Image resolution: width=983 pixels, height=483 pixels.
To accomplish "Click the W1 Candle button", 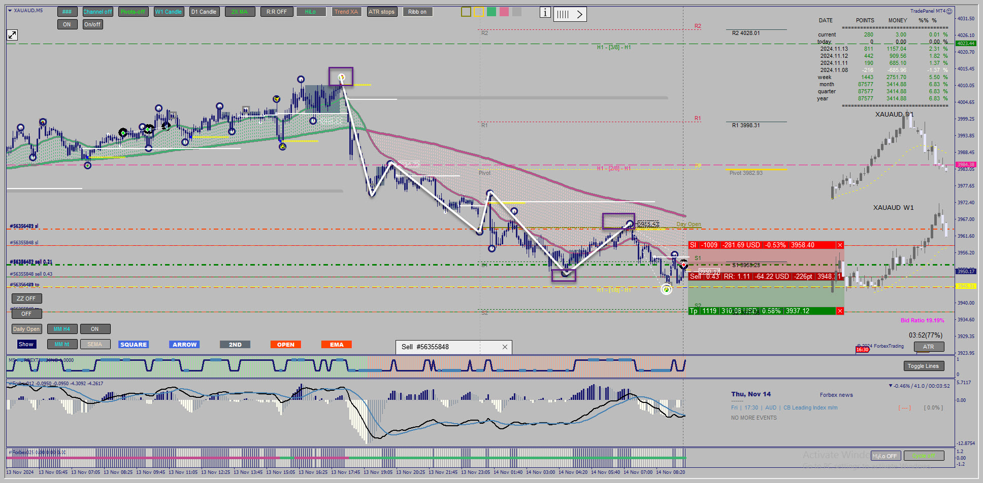I will [x=169, y=12].
